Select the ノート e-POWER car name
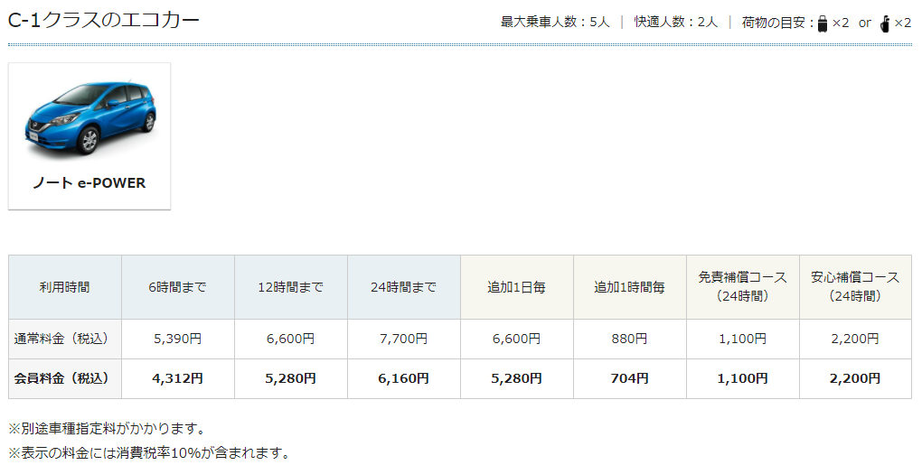Viewport: 922px width, 465px height. (x=89, y=182)
